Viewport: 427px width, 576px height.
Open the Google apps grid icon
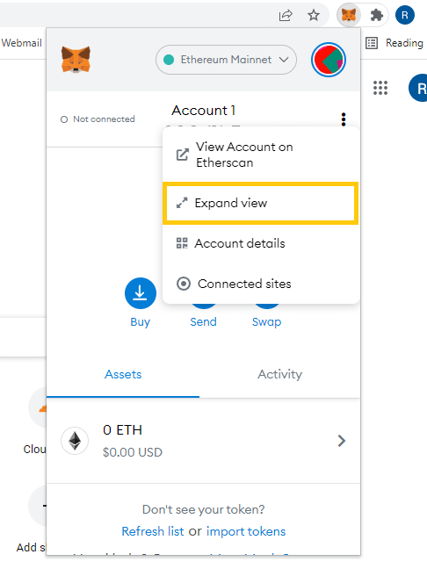(380, 88)
